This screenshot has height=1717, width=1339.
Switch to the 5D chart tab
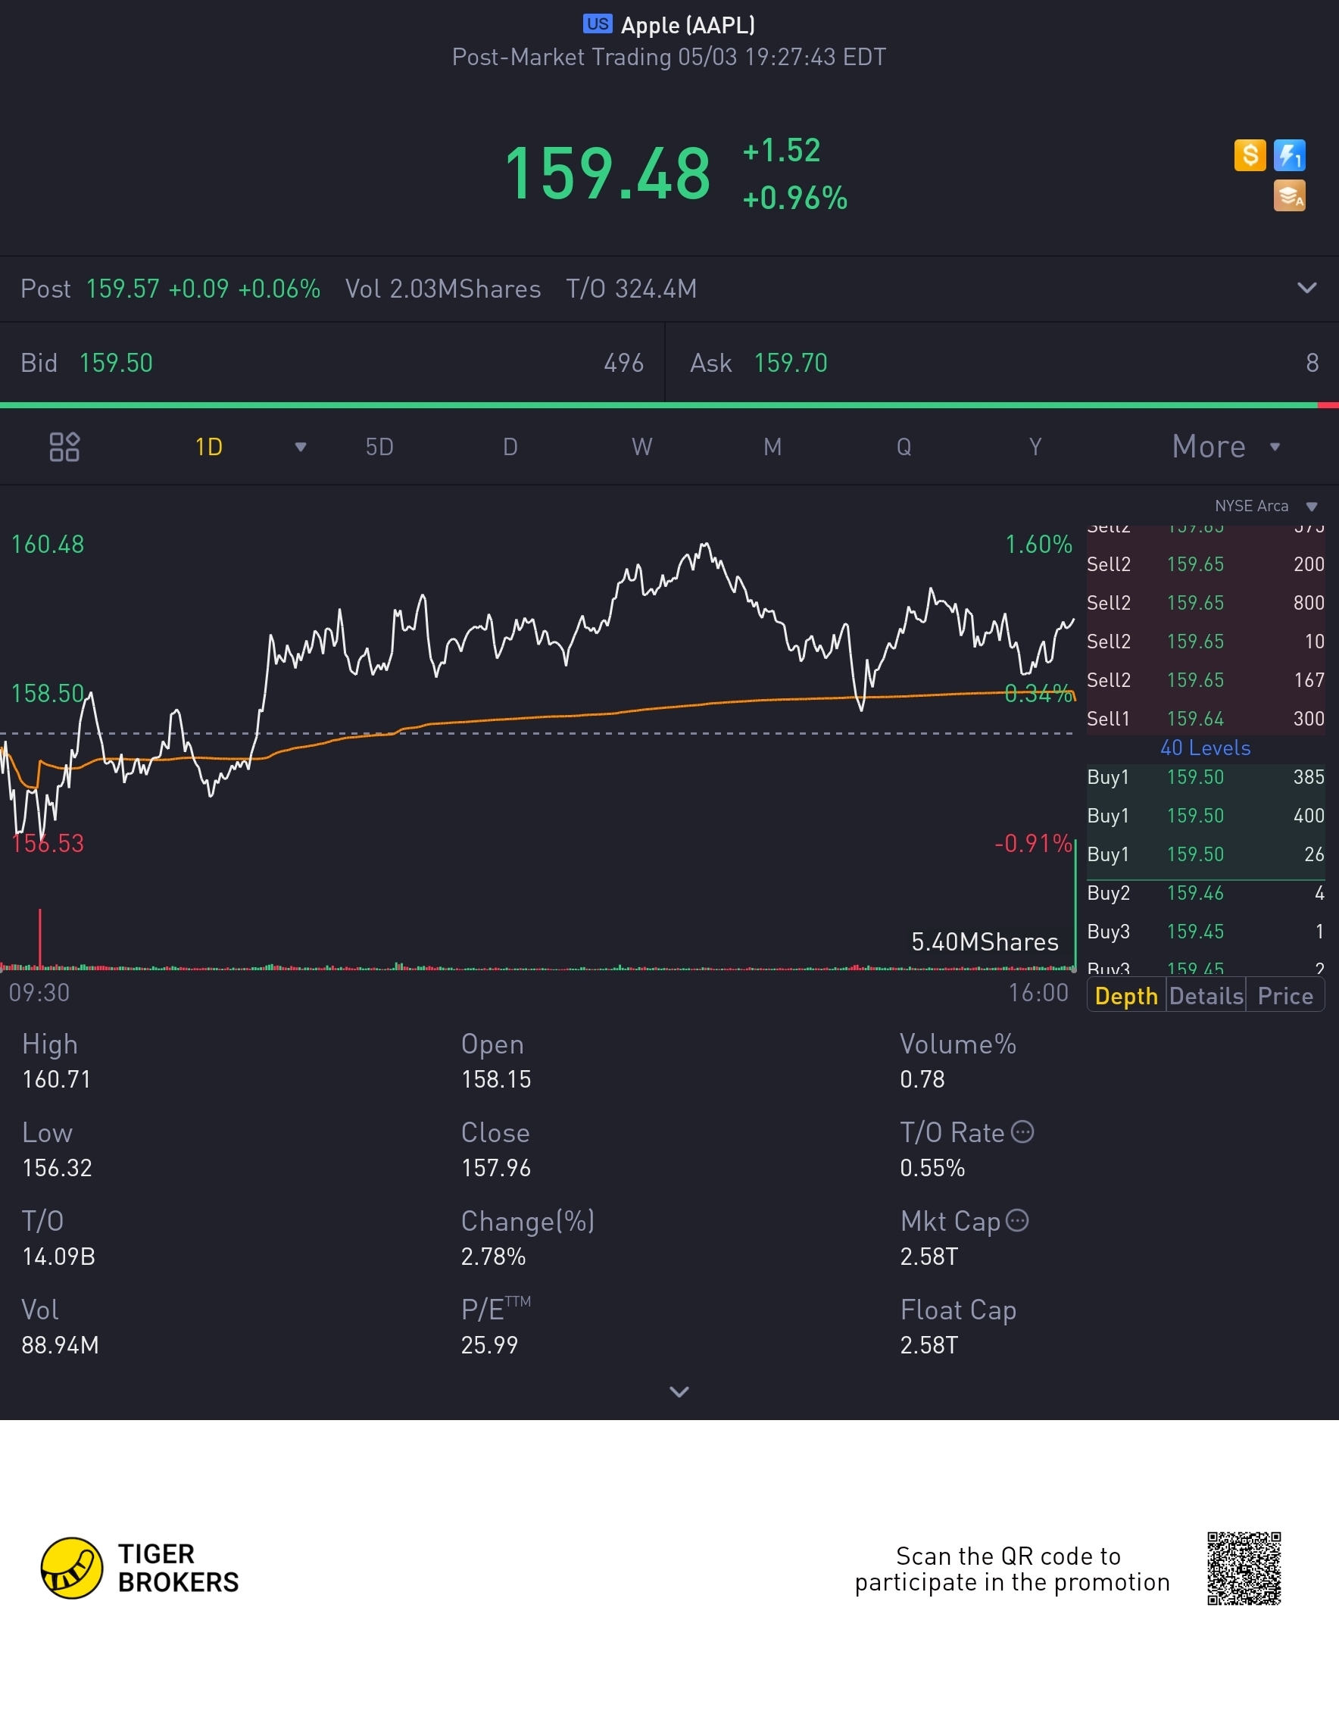tap(379, 448)
